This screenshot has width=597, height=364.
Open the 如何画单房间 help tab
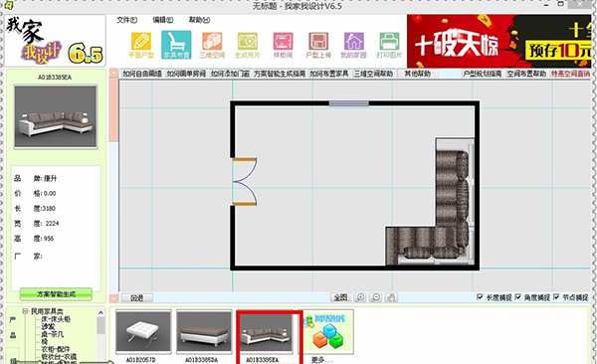(186, 74)
